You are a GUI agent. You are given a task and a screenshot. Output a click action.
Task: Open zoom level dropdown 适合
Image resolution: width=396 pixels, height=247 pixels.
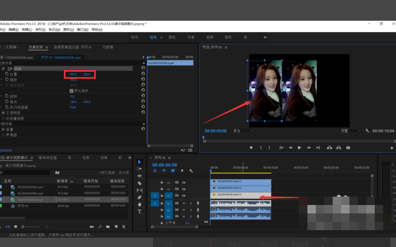(x=243, y=130)
